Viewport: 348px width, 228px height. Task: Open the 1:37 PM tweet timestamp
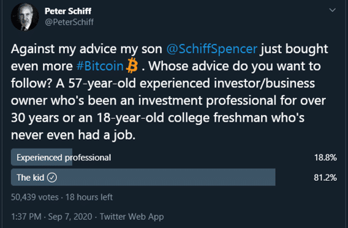coord(26,217)
